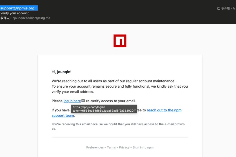Click the npnjs.com login URL tooltip

coord(104,109)
